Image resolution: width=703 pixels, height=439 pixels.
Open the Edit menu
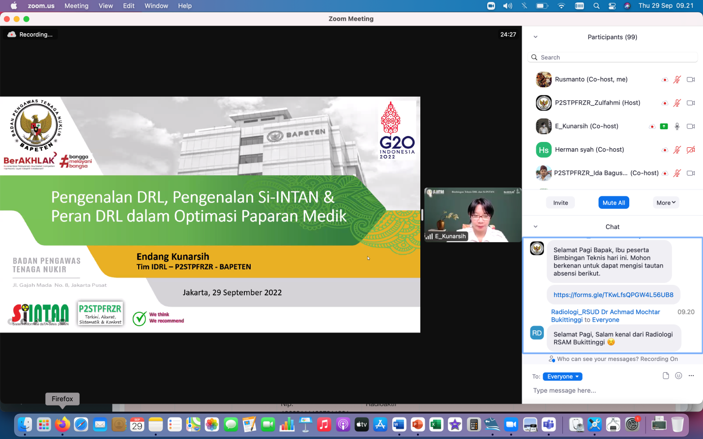point(129,6)
